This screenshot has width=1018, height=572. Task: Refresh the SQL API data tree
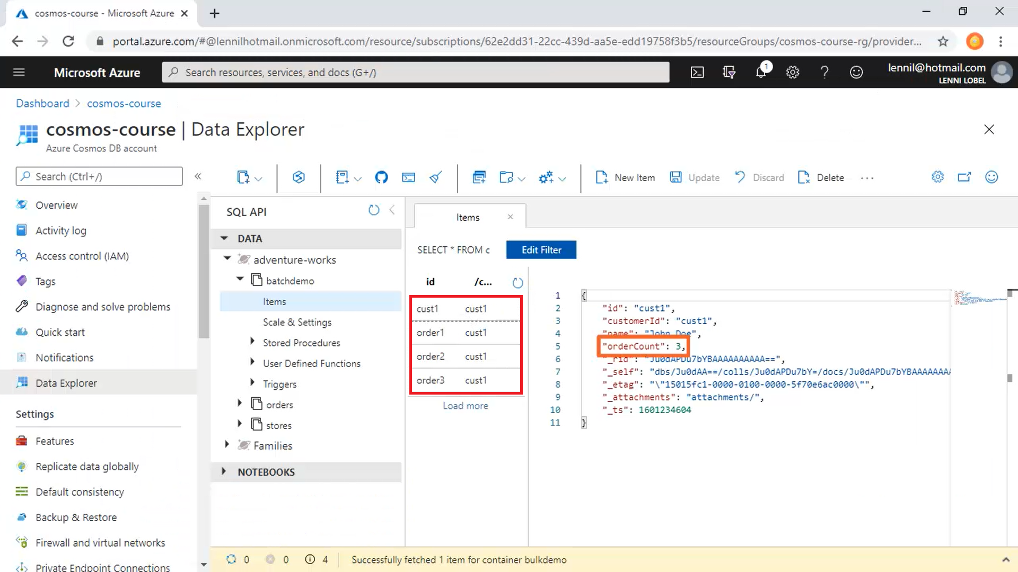tap(374, 210)
